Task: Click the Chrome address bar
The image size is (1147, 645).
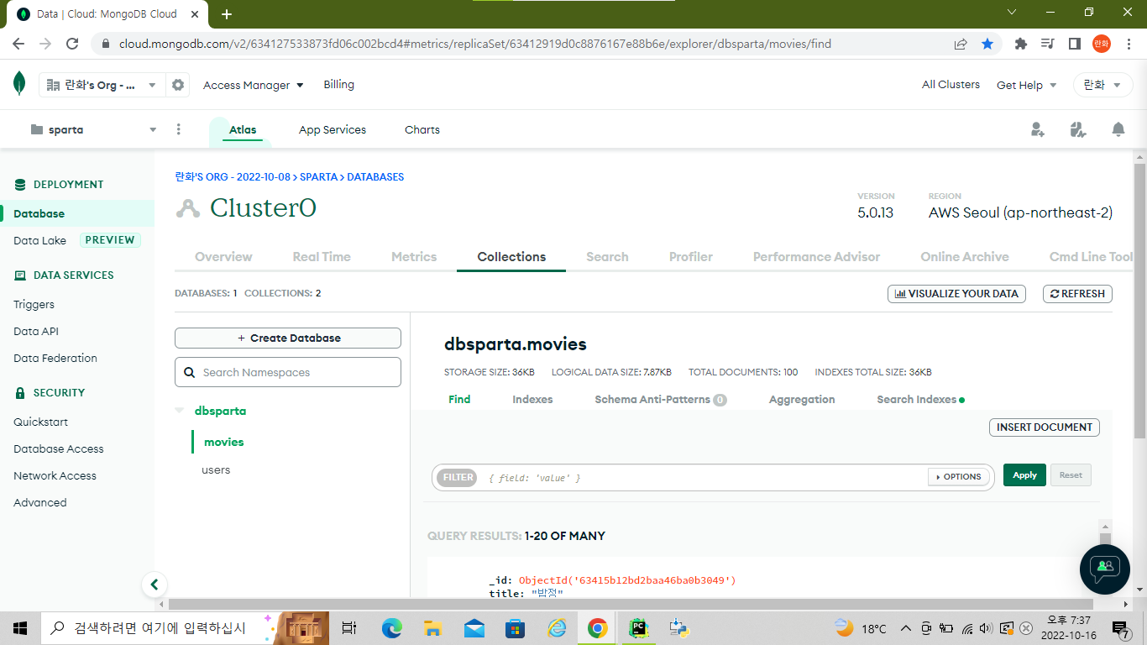Action: point(474,44)
